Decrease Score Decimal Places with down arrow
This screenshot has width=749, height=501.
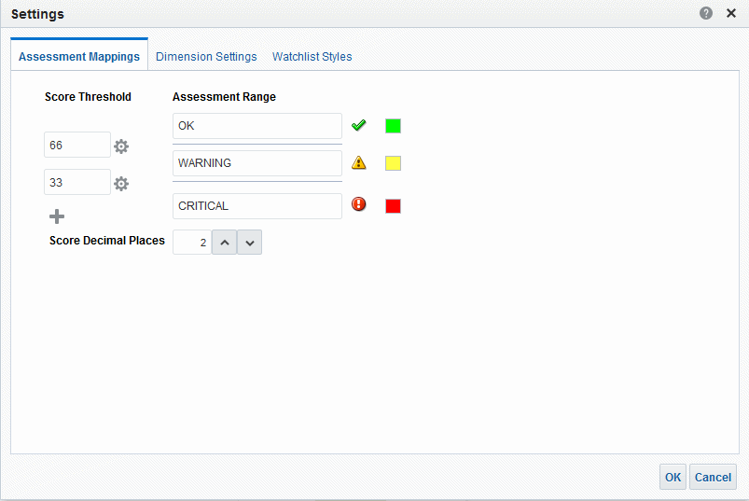[x=249, y=243]
